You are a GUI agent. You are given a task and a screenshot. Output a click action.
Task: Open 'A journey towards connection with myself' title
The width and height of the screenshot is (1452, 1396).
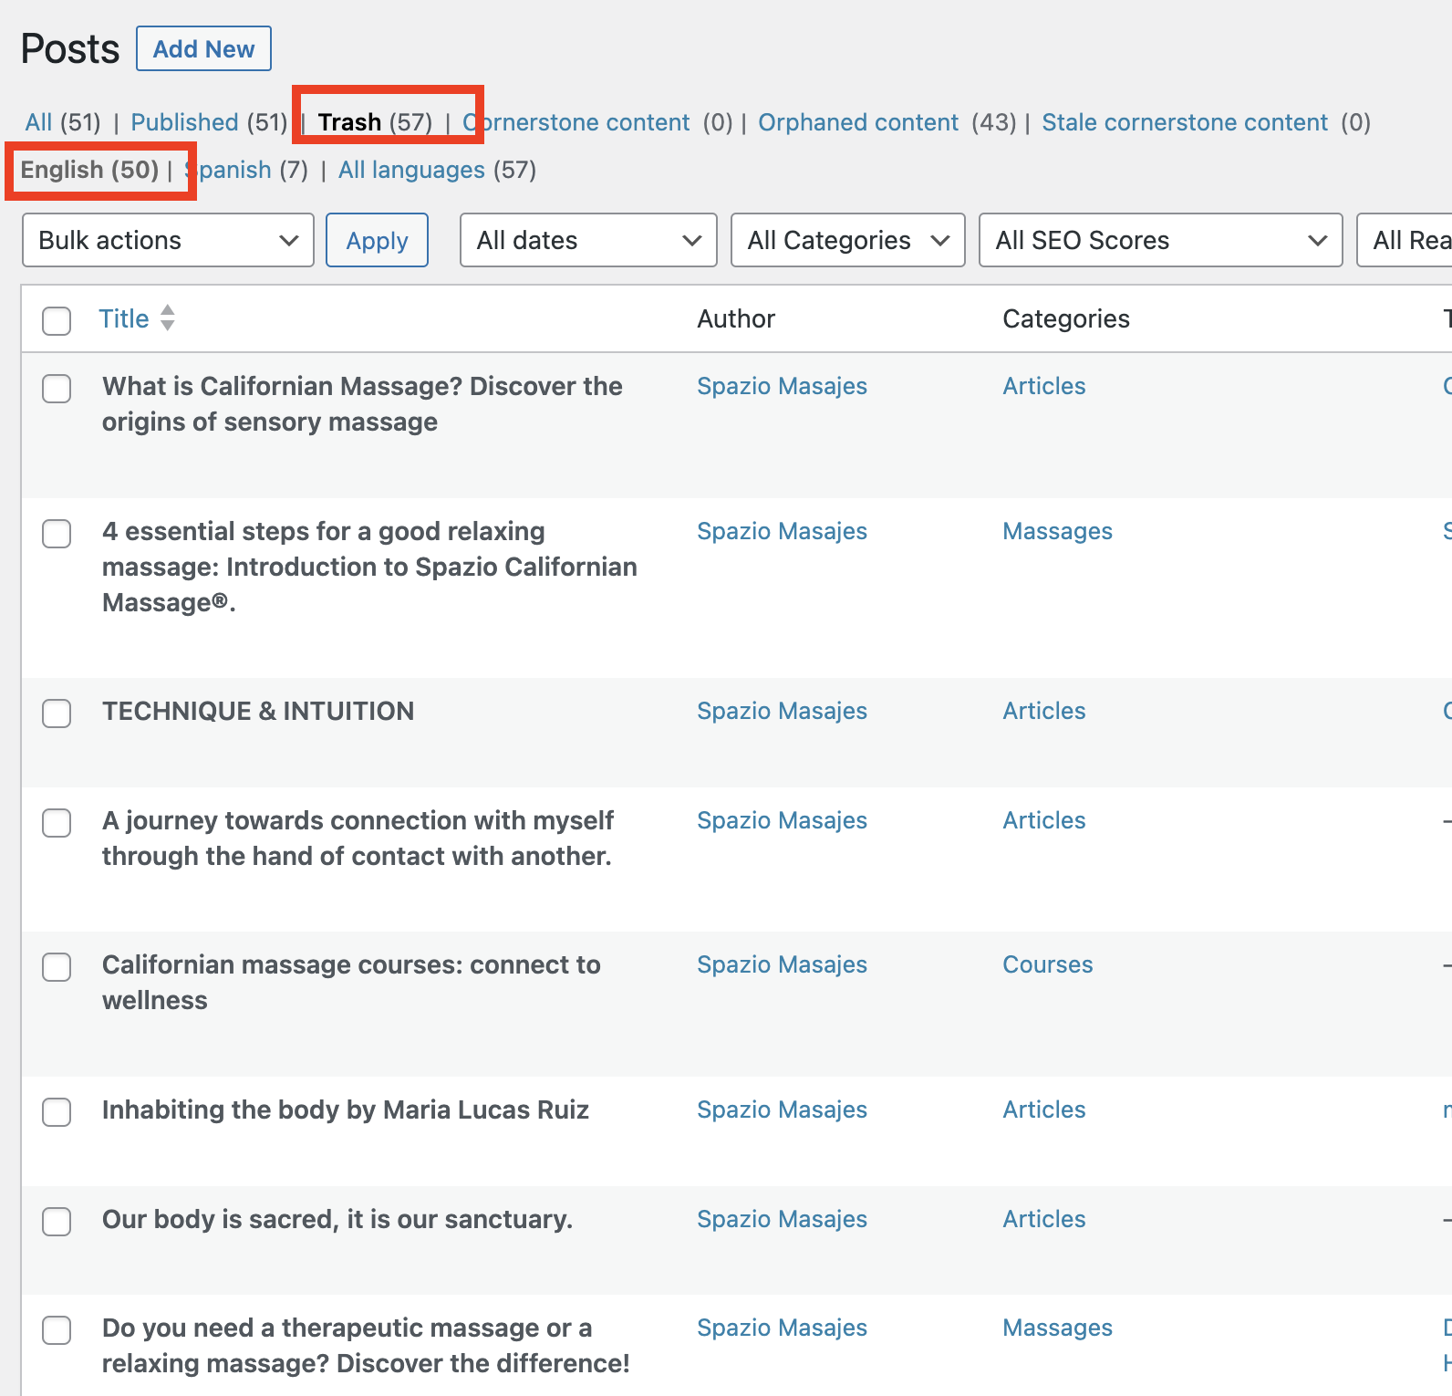click(358, 838)
